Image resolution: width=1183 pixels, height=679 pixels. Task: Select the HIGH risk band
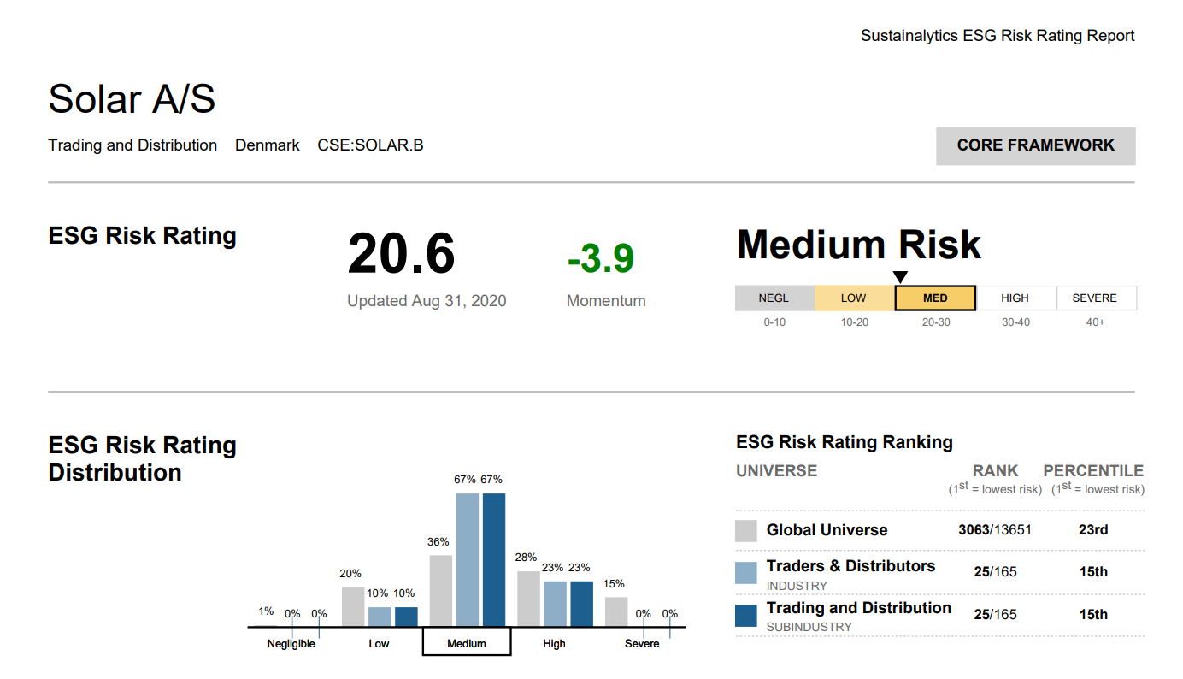(1015, 298)
